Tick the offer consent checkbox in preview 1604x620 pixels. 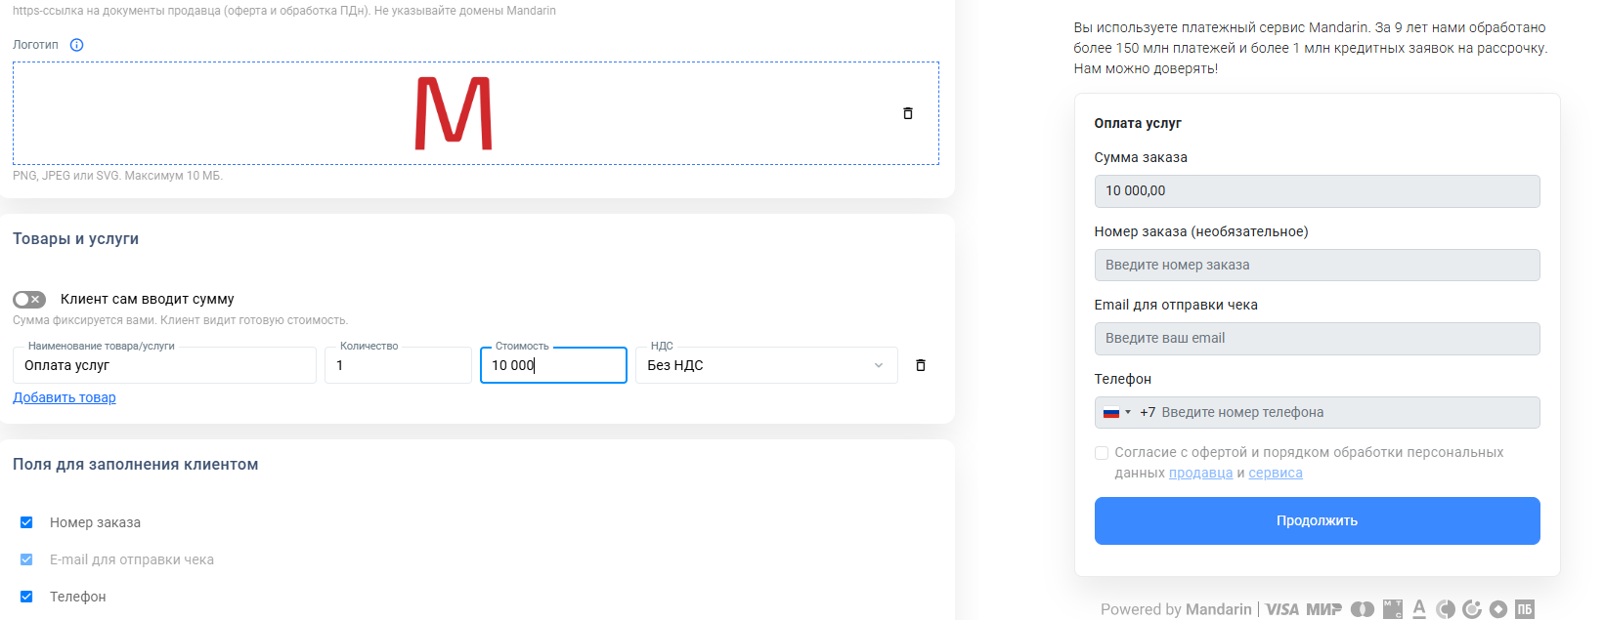[1102, 453]
